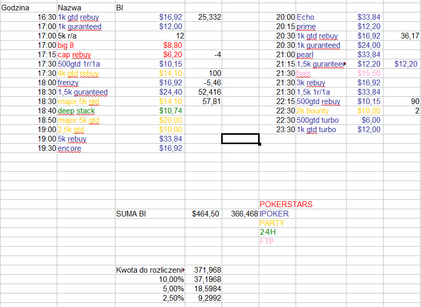Screen dimensions: 421x307
Task: Select the red POKERSTARS legend cell
Action: click(x=277, y=204)
